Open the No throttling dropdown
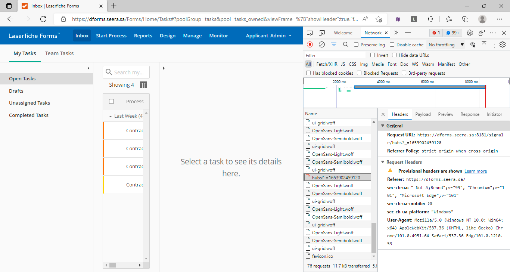 (x=446, y=45)
